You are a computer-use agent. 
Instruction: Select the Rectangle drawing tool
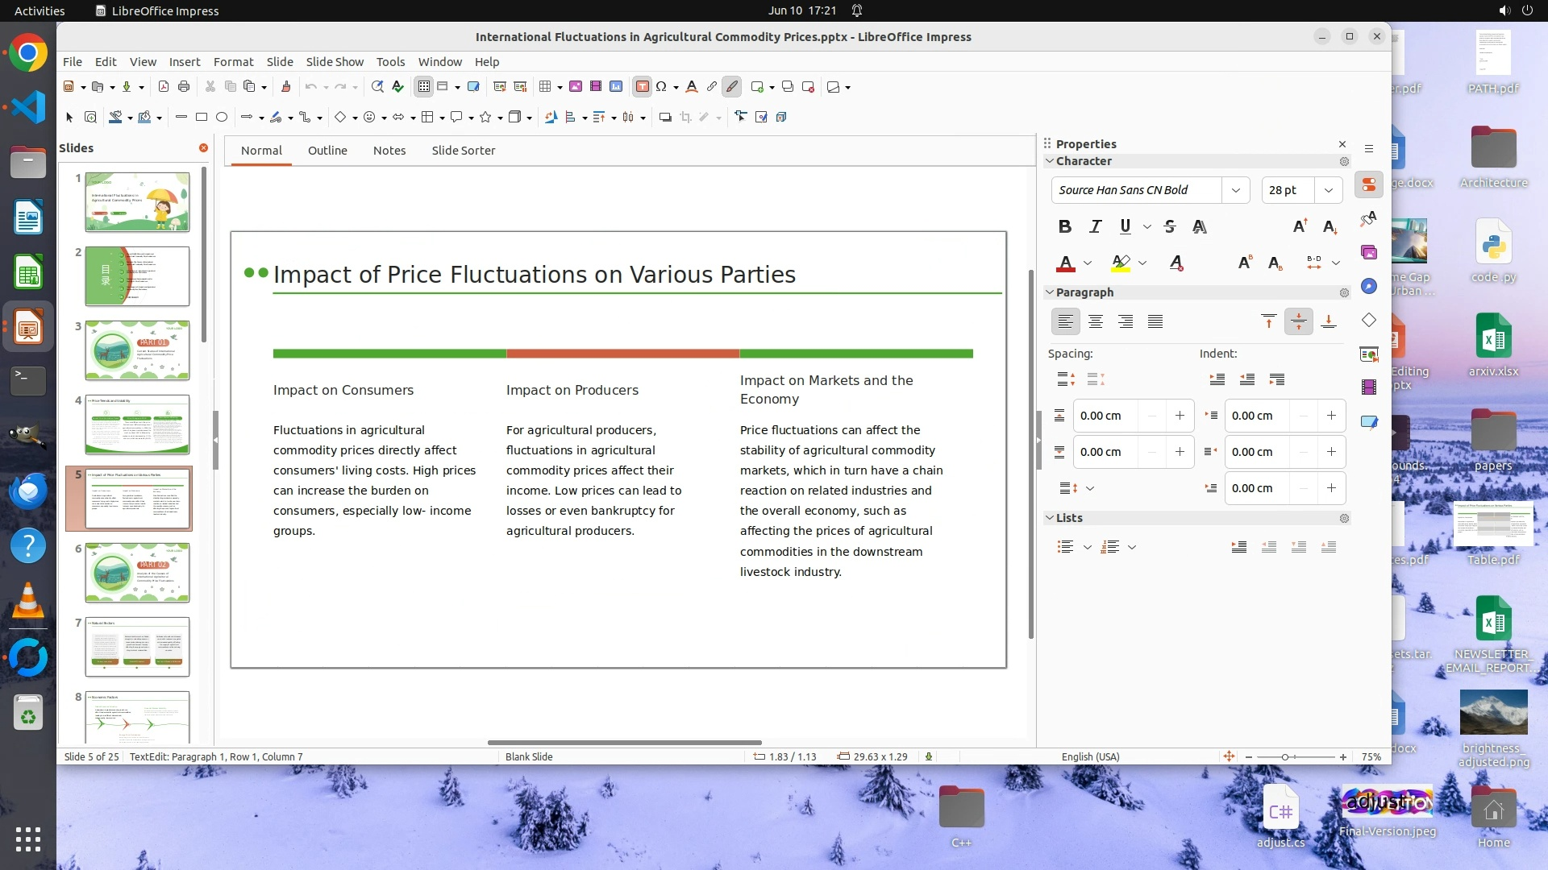pos(202,118)
